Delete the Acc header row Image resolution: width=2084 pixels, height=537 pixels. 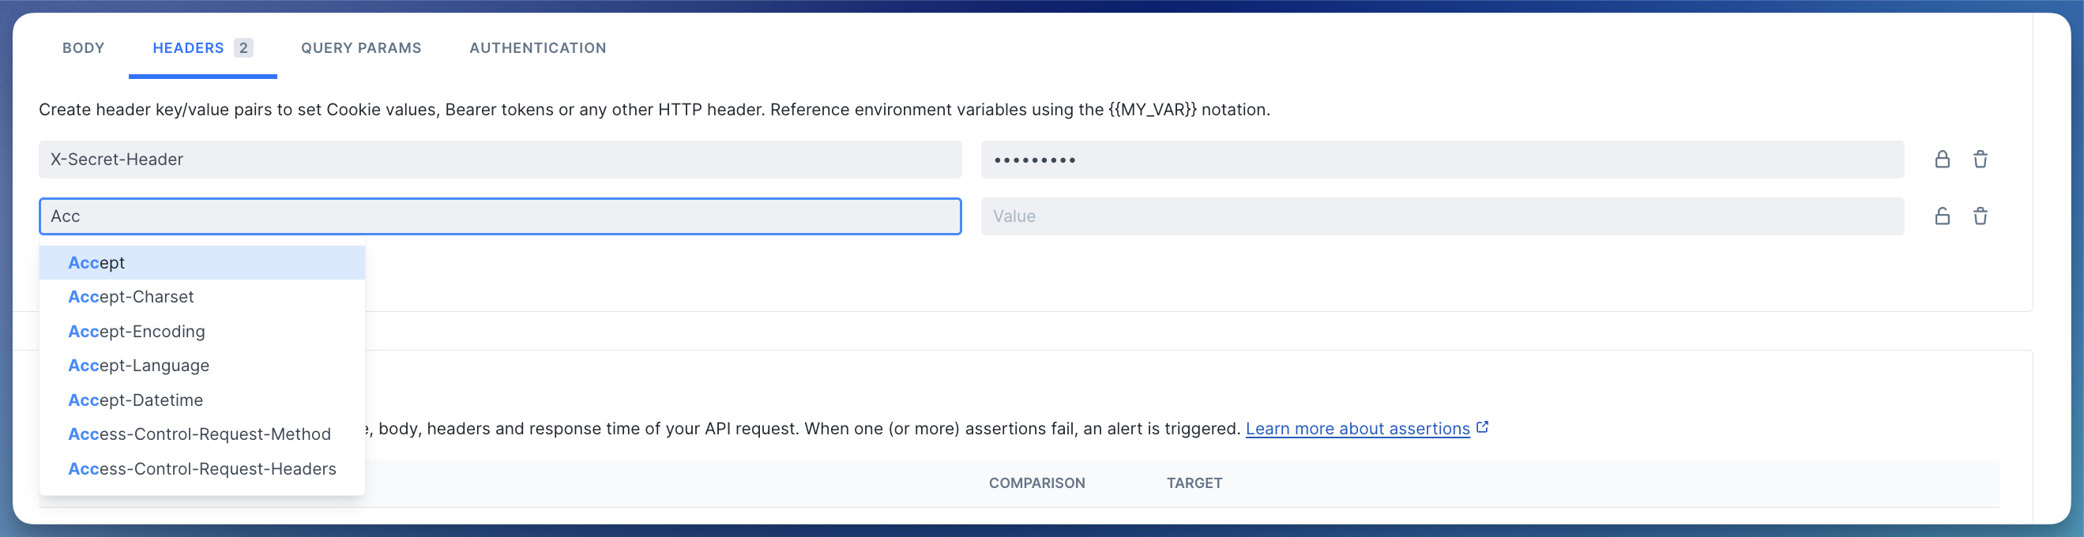point(1980,216)
